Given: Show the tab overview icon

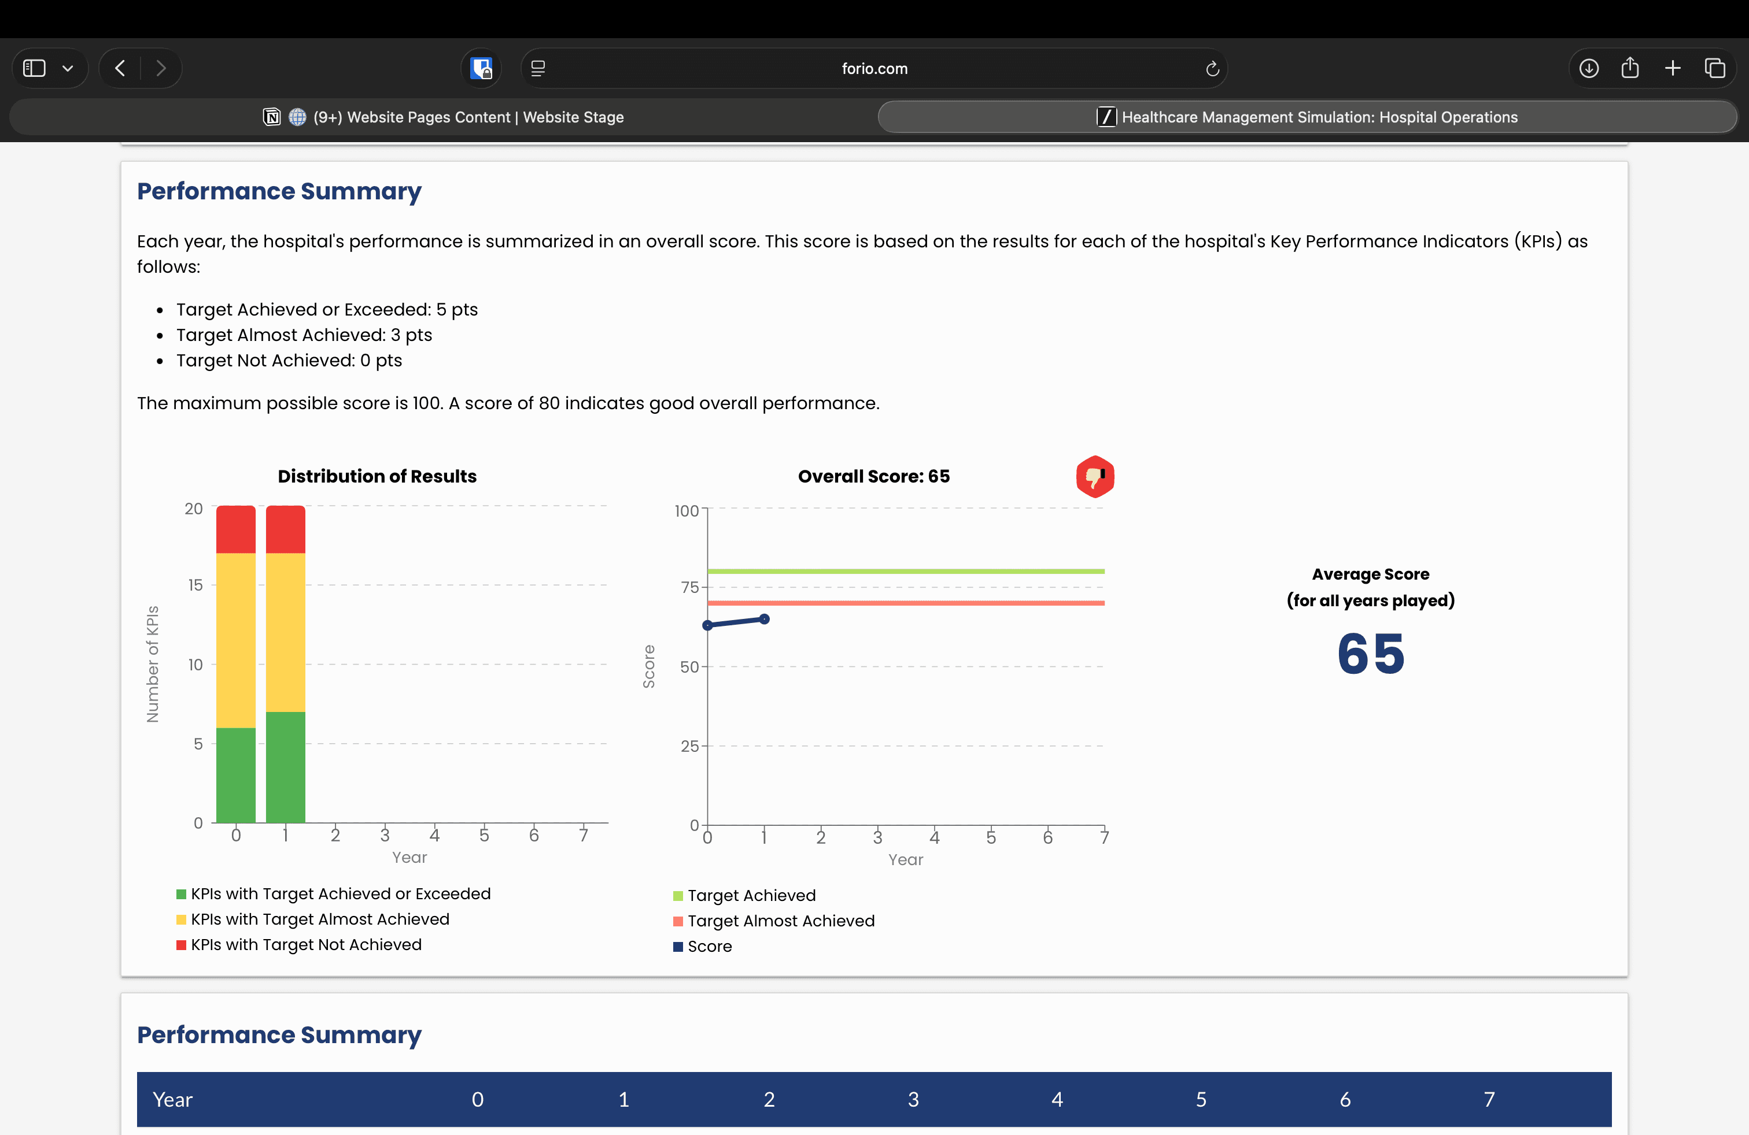Looking at the screenshot, I should click(1714, 68).
